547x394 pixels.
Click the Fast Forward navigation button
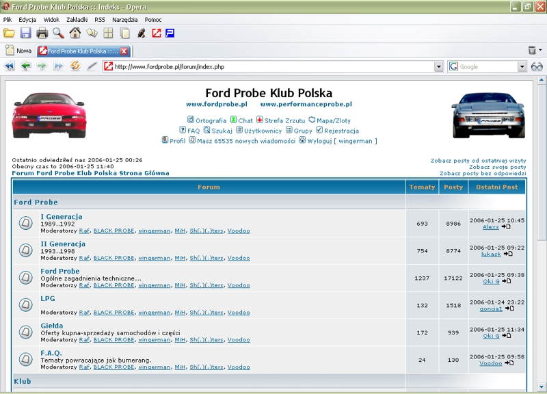click(58, 66)
